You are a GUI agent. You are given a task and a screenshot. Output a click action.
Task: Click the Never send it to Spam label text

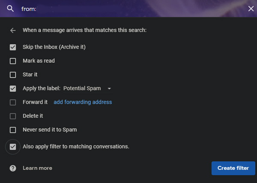pyautogui.click(x=50, y=130)
